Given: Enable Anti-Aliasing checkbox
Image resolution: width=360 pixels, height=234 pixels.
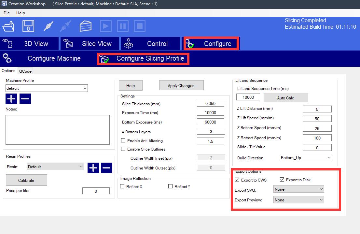Looking at the screenshot, I should tap(123, 141).
